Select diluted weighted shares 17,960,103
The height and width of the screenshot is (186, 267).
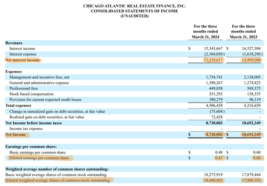click(251, 180)
